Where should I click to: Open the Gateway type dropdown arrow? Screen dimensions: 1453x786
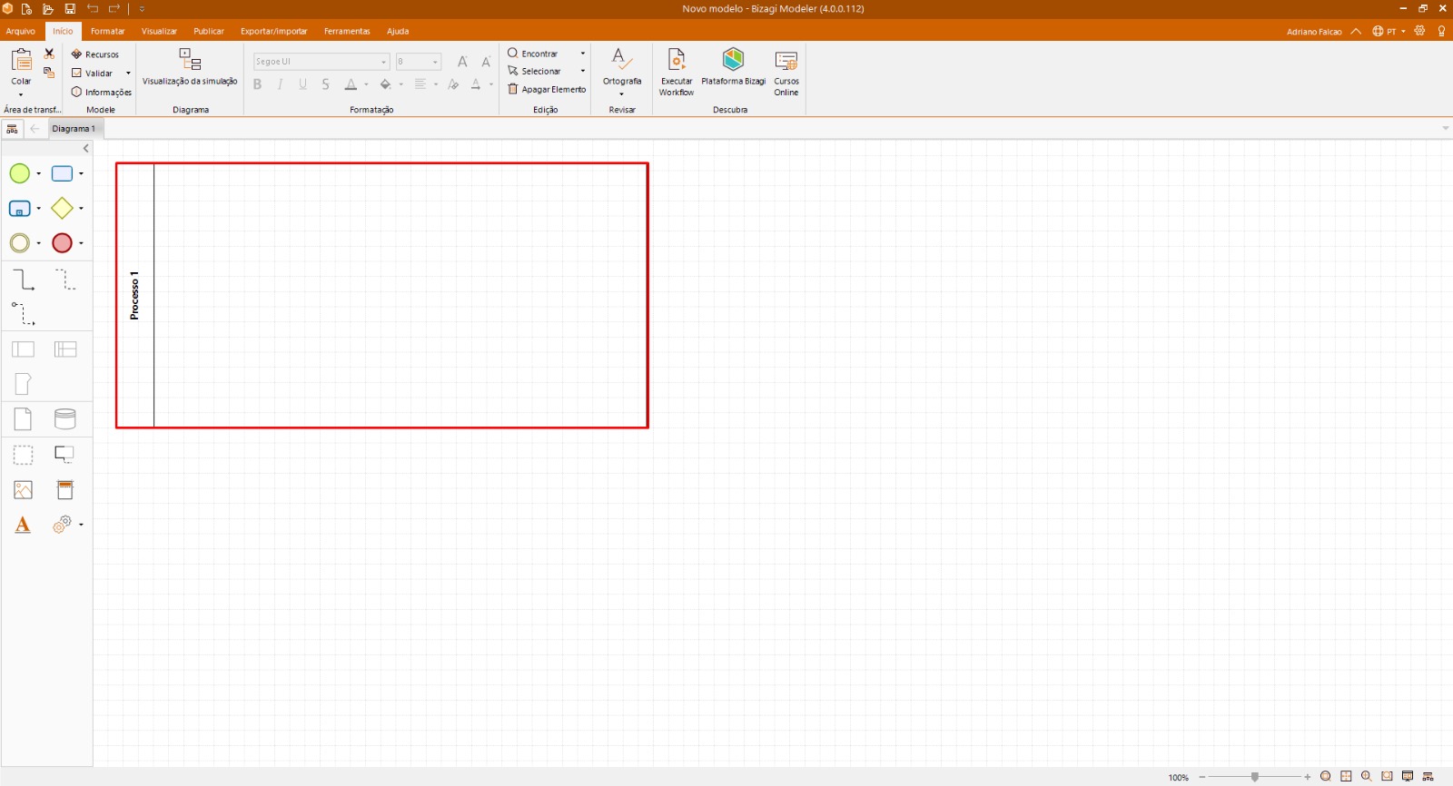(x=81, y=209)
